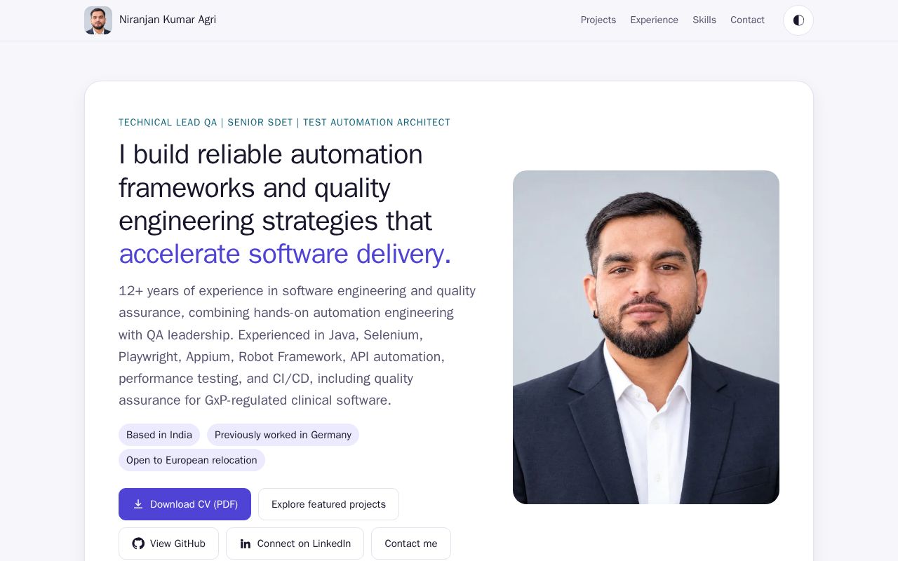
Task: Click the '12+ years of experience' paragraph
Action: (297, 346)
